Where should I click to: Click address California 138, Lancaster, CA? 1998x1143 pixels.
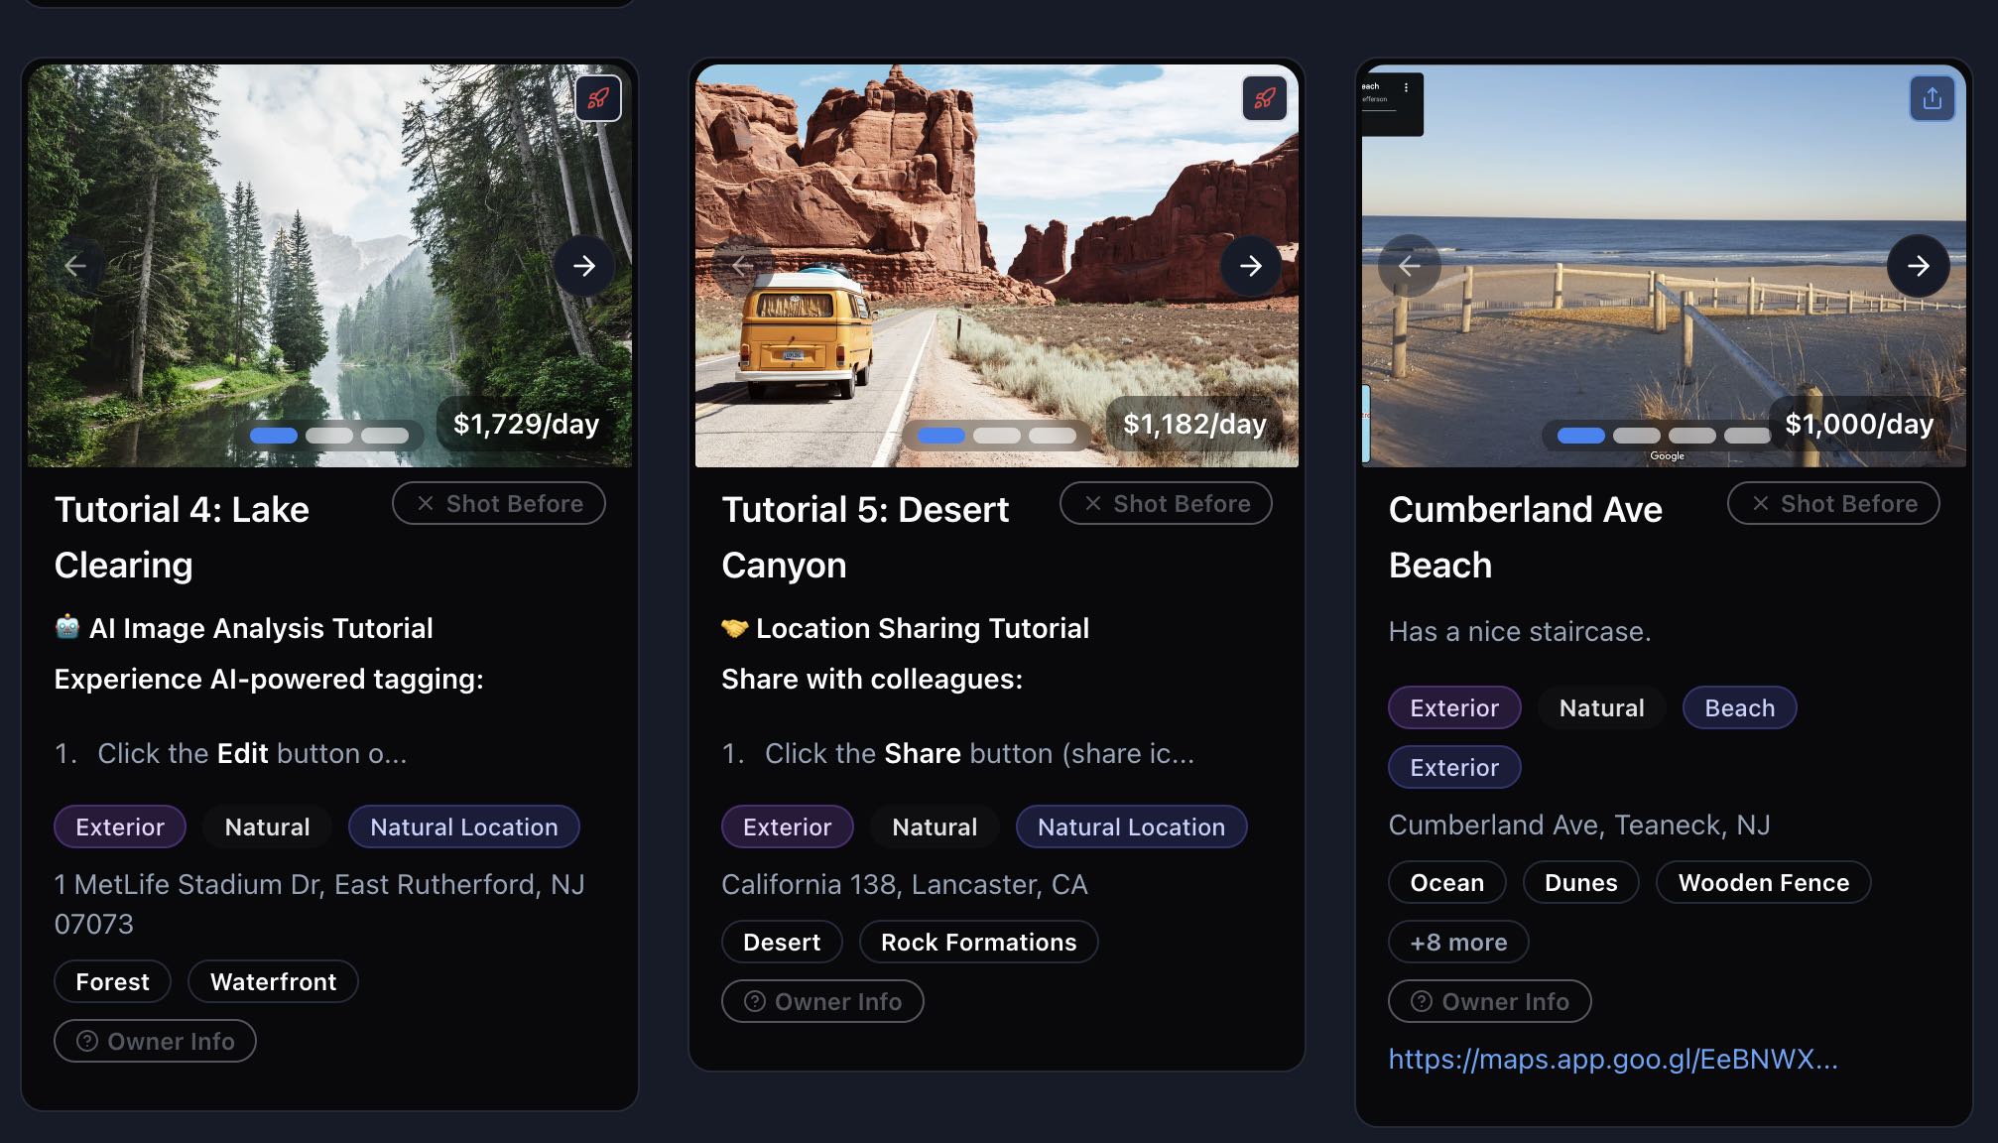(905, 884)
